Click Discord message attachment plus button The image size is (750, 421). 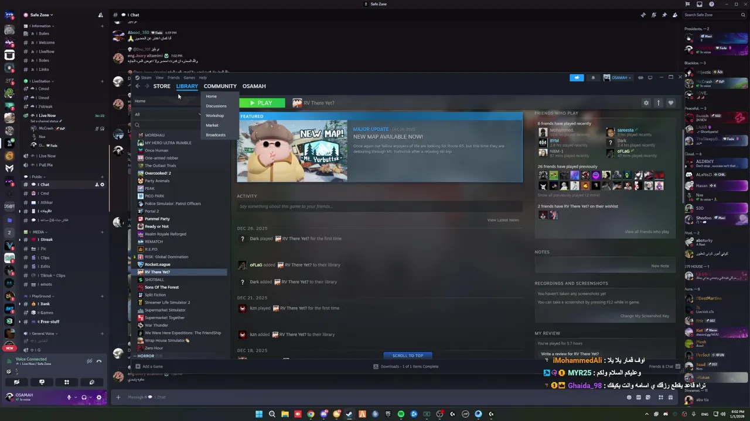click(118, 397)
